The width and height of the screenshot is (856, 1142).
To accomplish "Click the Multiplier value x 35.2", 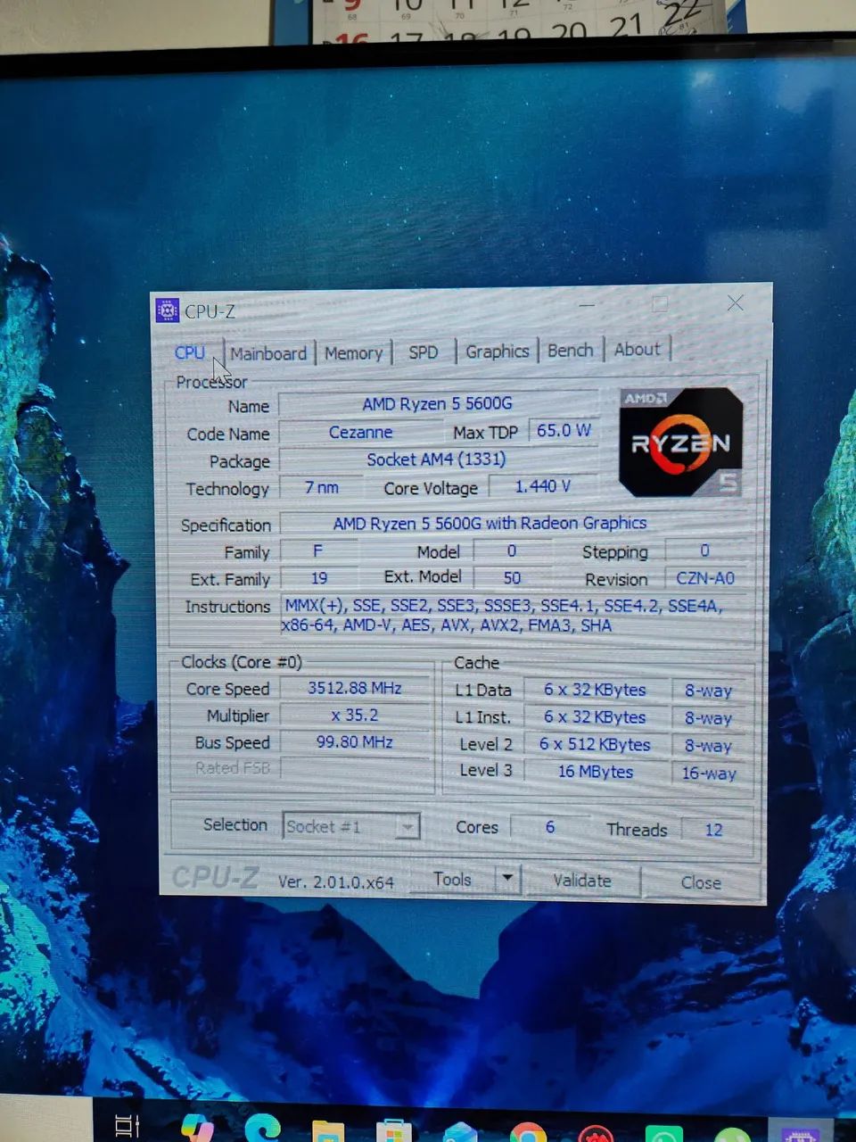I will click(x=355, y=715).
